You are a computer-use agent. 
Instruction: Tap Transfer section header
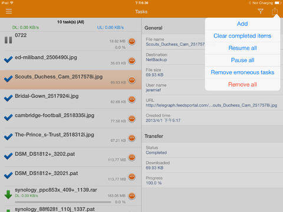154,136
